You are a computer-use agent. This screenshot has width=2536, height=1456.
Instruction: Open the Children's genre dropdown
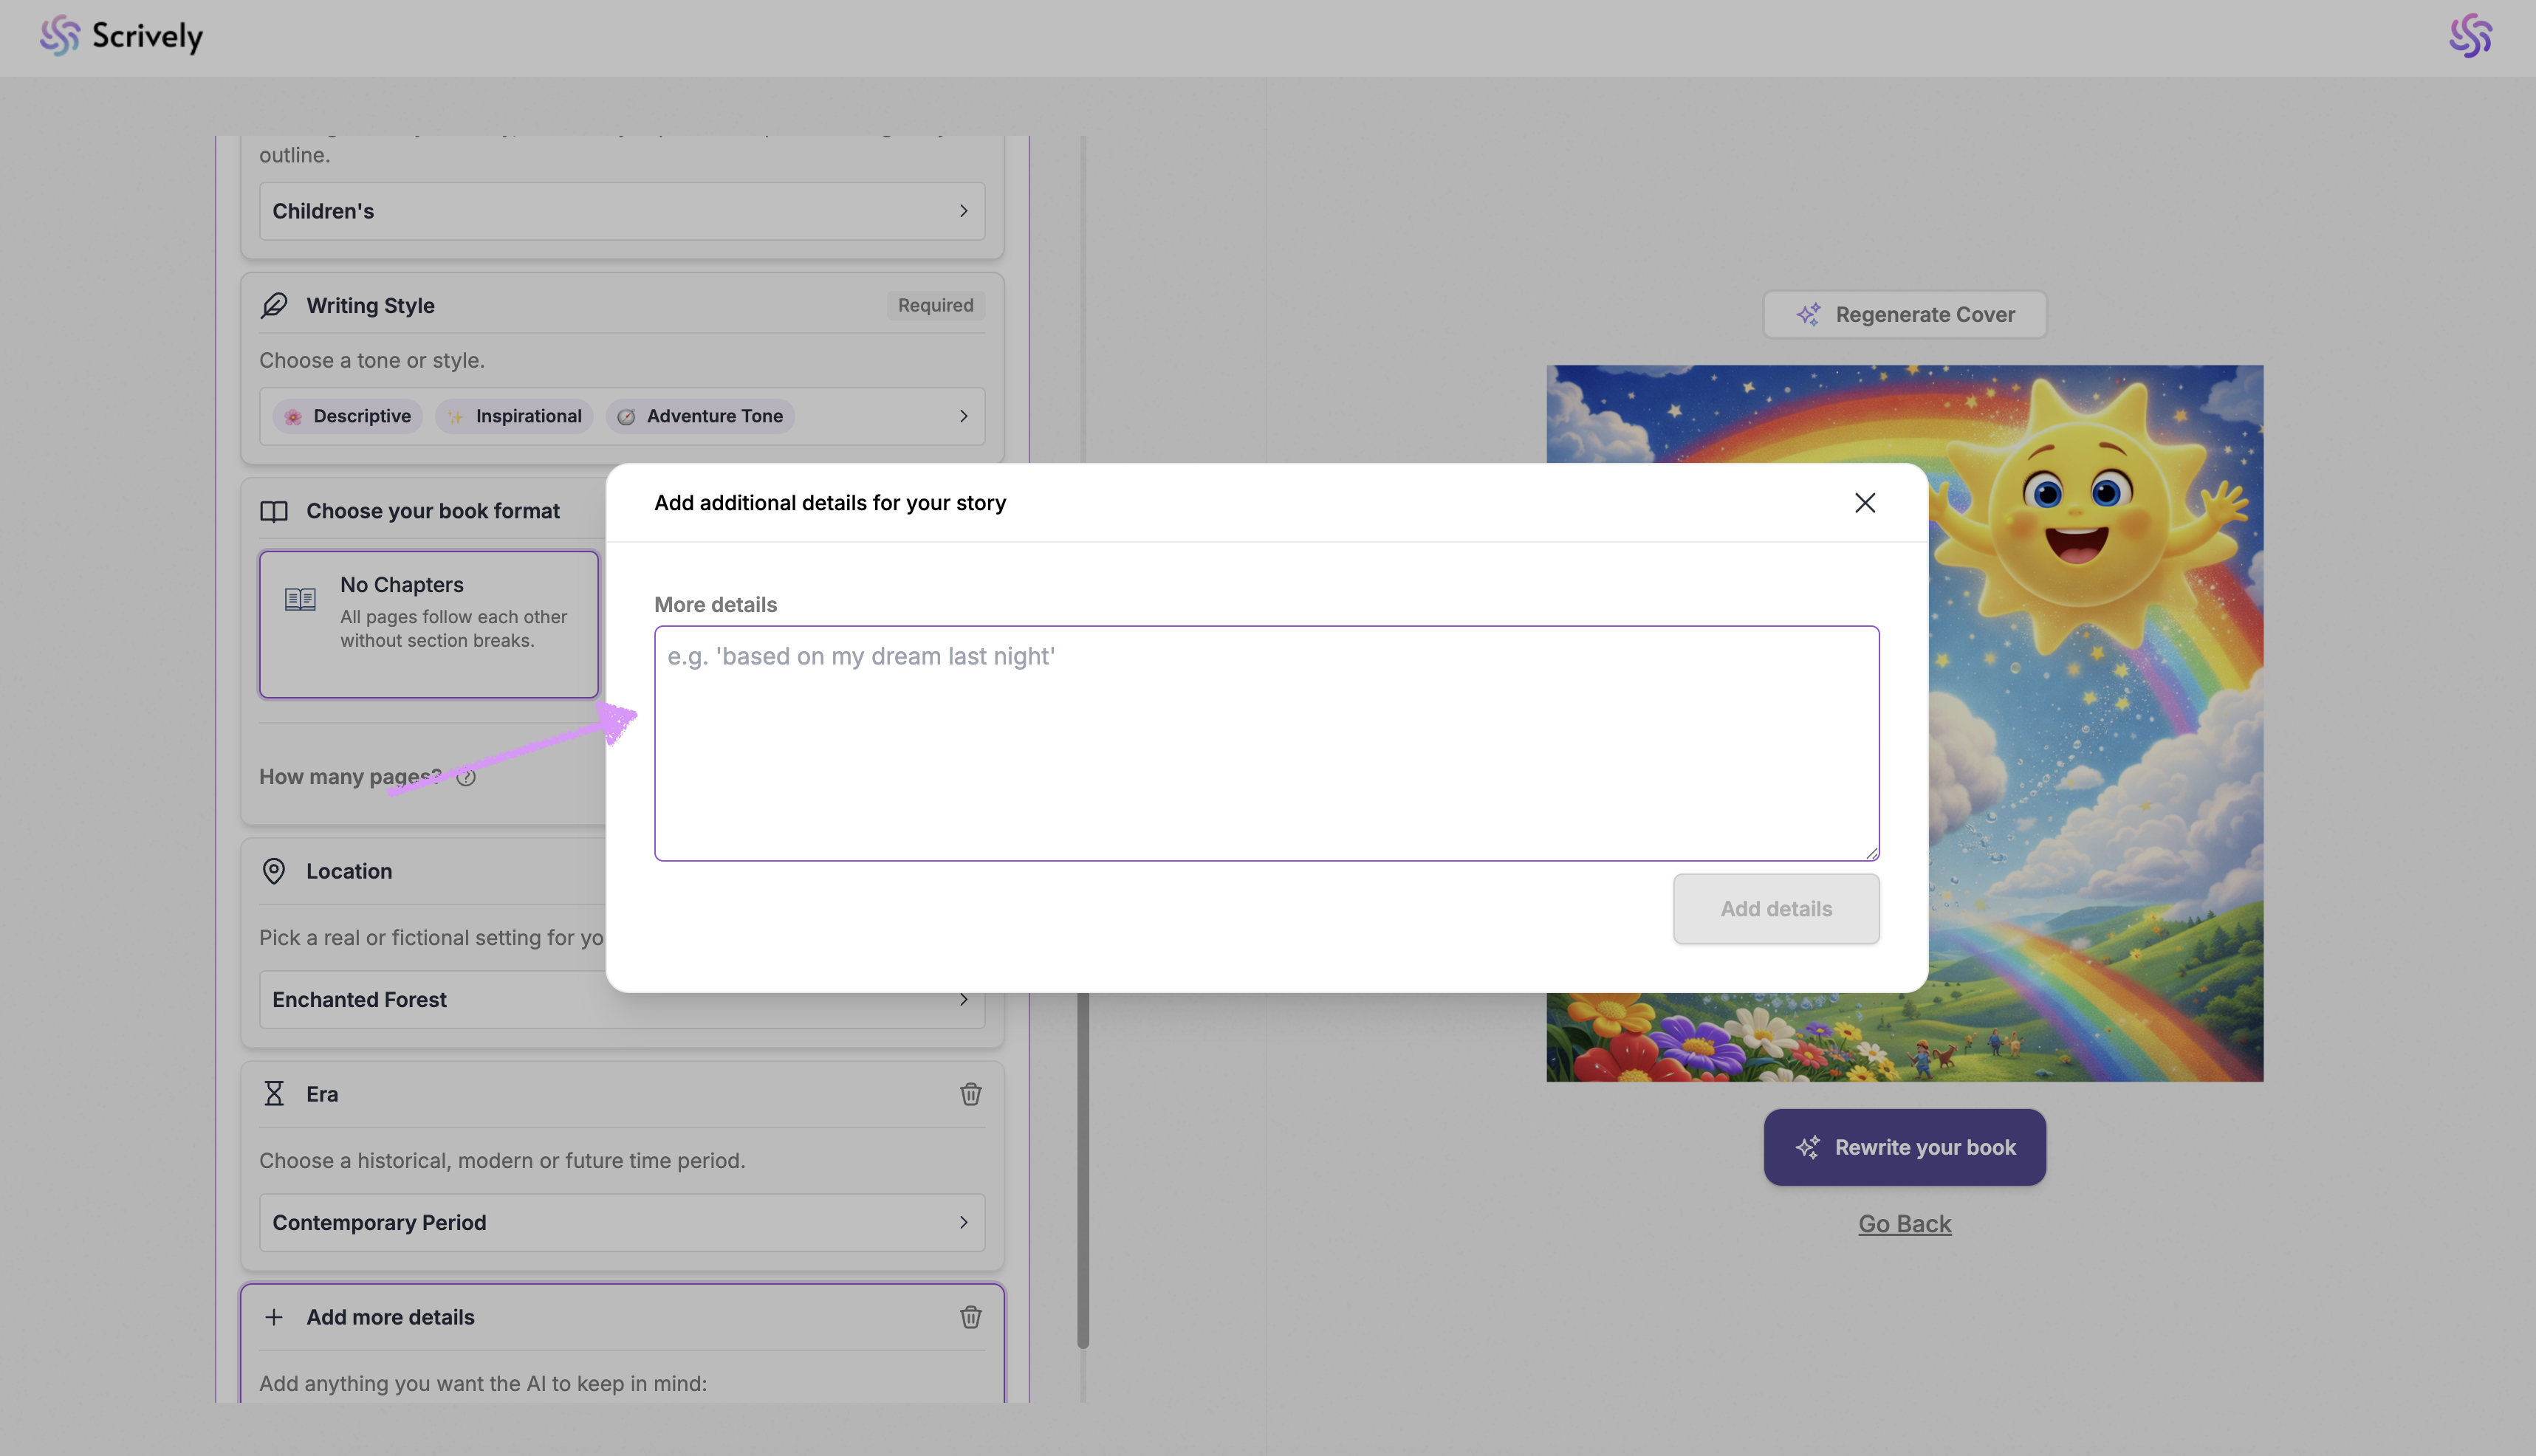coord(621,211)
